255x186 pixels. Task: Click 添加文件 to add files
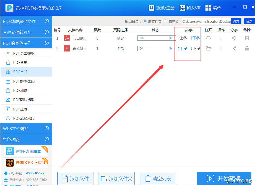coord(75,178)
